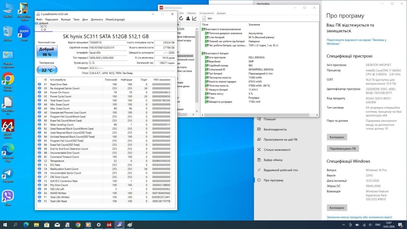Open the Інструменти menu in AIDA64
The width and height of the screenshot is (407, 229).
pos(206,13)
